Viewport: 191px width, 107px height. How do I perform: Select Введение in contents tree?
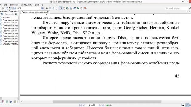pos(6,18)
